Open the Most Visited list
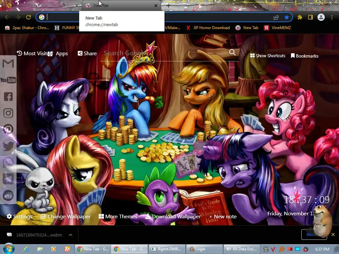Viewport: 339px width, 254px height. [32, 53]
